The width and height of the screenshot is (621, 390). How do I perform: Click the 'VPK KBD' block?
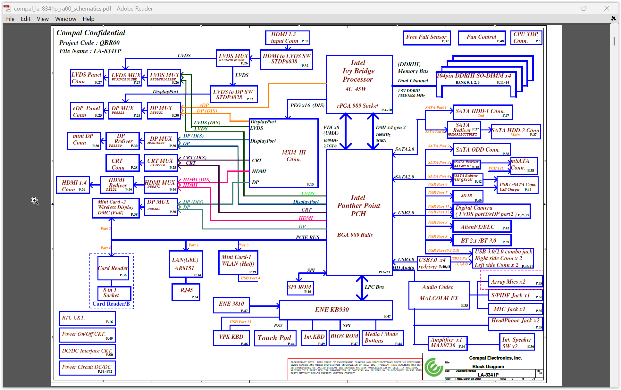tap(231, 338)
